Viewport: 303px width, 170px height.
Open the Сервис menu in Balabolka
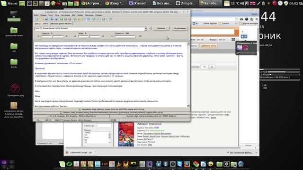tap(80, 15)
